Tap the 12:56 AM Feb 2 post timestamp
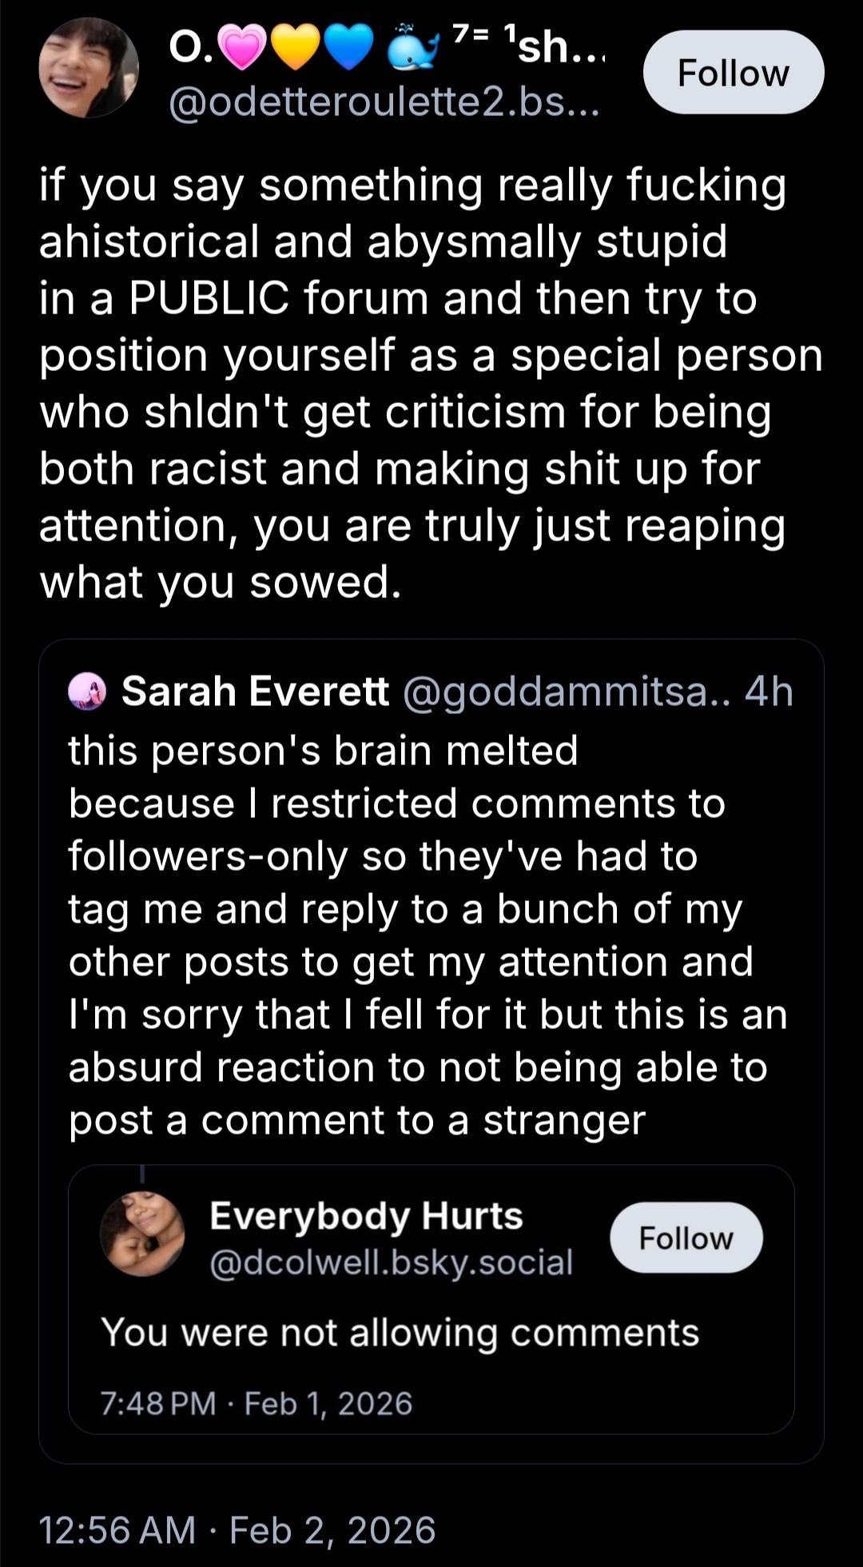The width and height of the screenshot is (863, 1567). 237,1530
